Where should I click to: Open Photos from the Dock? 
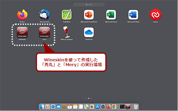(x=92, y=106)
